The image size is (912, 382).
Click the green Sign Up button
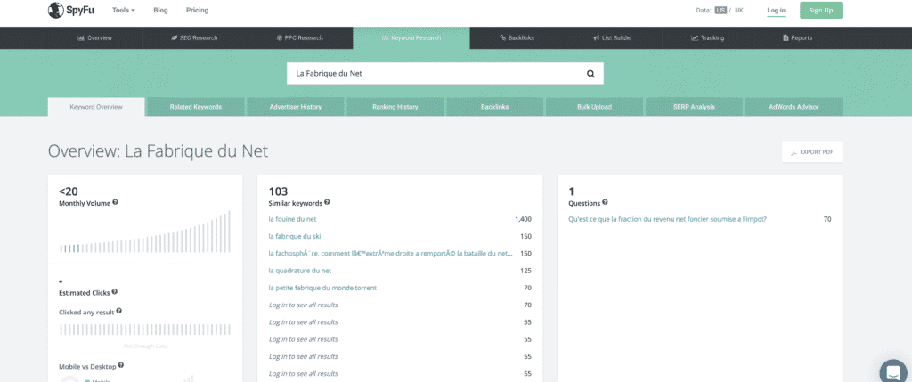(820, 11)
